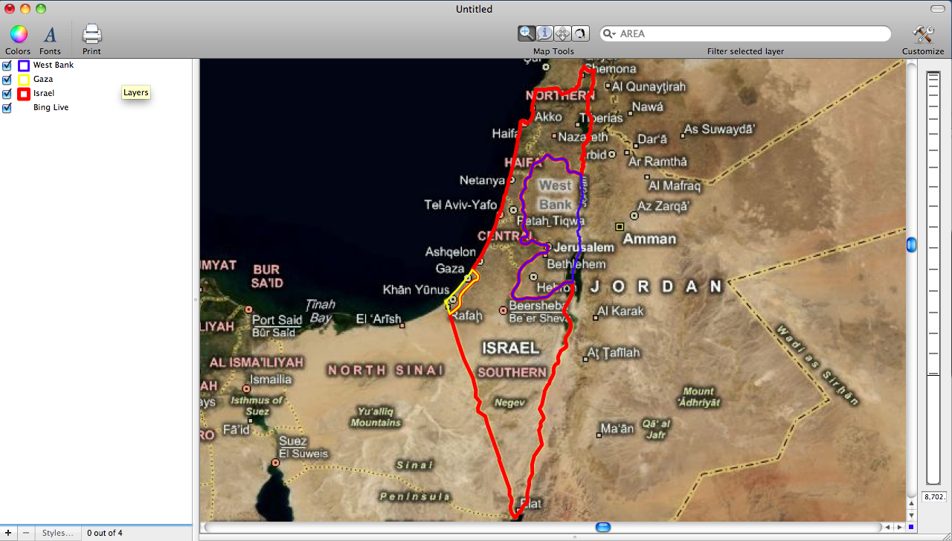The image size is (952, 541).
Task: Open the filter search field dropdown arrow
Action: click(x=610, y=34)
